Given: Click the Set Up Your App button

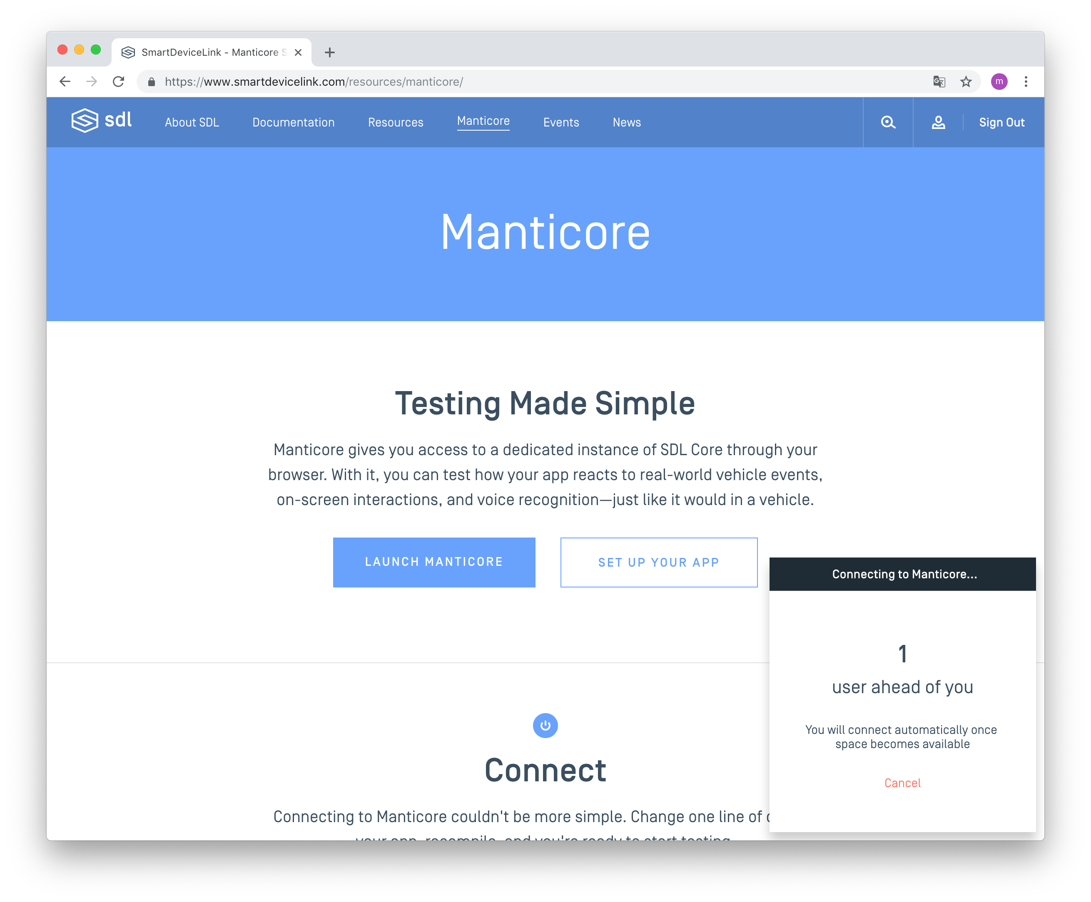Looking at the screenshot, I should pos(658,562).
